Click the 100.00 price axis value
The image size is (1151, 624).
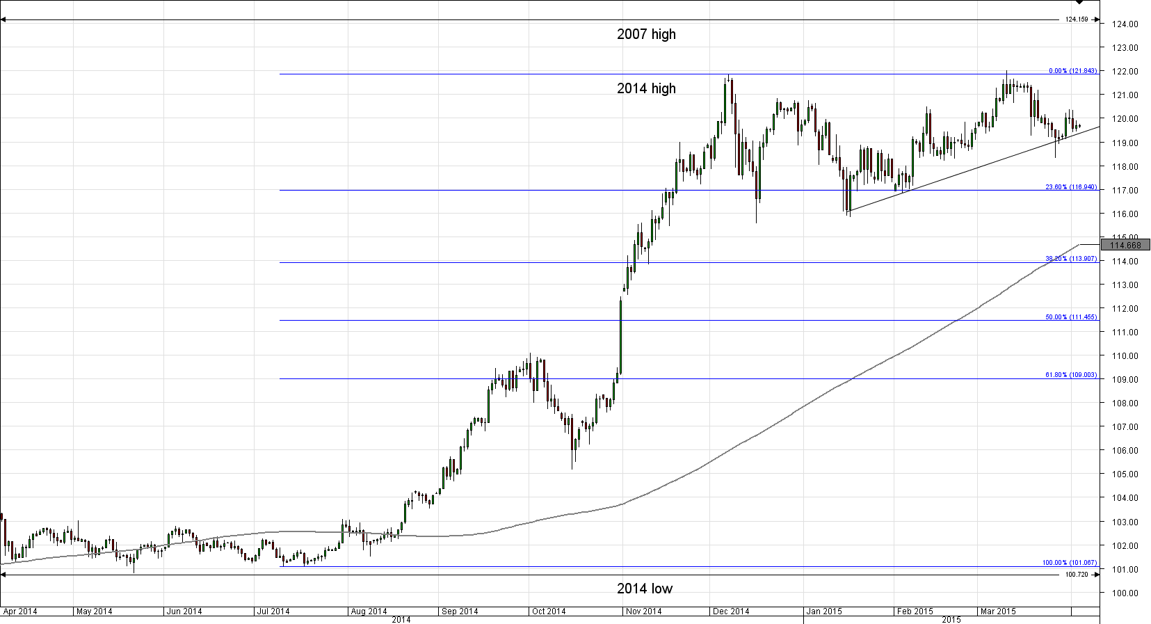pos(1125,593)
